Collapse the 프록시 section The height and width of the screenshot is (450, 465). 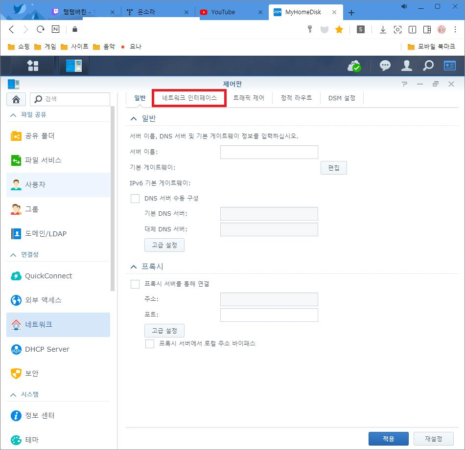[x=133, y=267]
